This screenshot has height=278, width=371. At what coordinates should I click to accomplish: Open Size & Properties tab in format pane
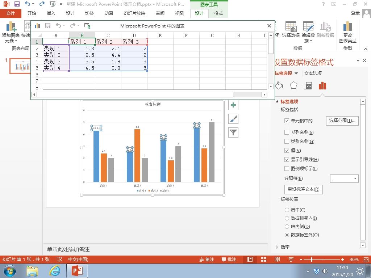(x=308, y=86)
